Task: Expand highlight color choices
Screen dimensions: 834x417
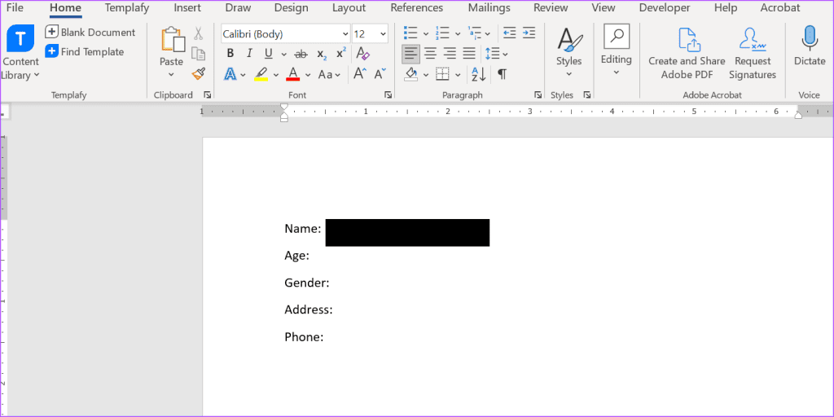Action: [x=275, y=74]
